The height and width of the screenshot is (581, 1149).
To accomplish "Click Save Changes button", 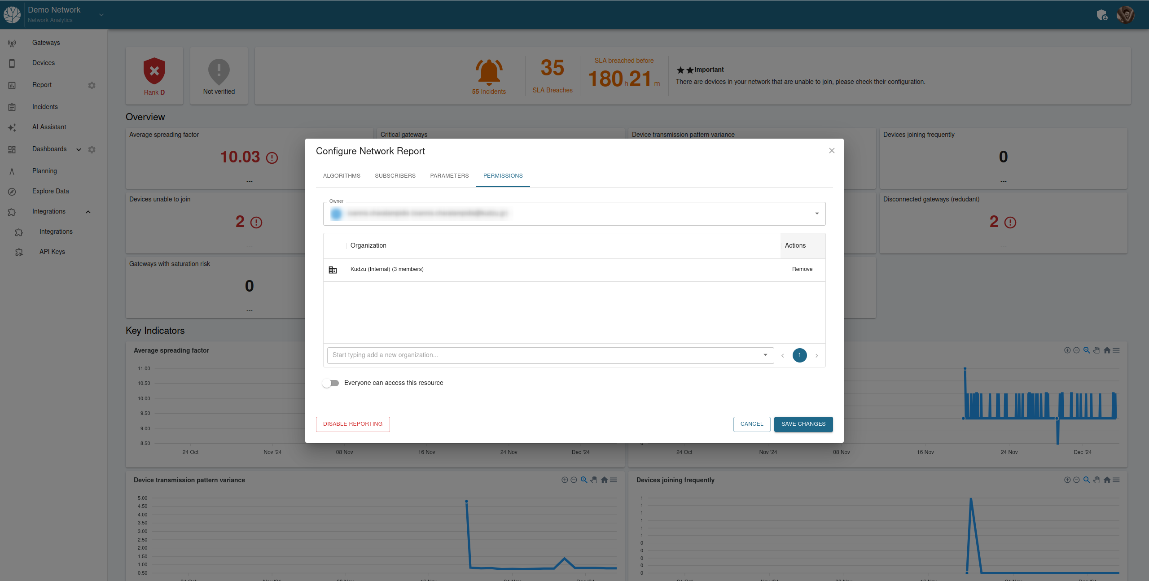I will 803,424.
